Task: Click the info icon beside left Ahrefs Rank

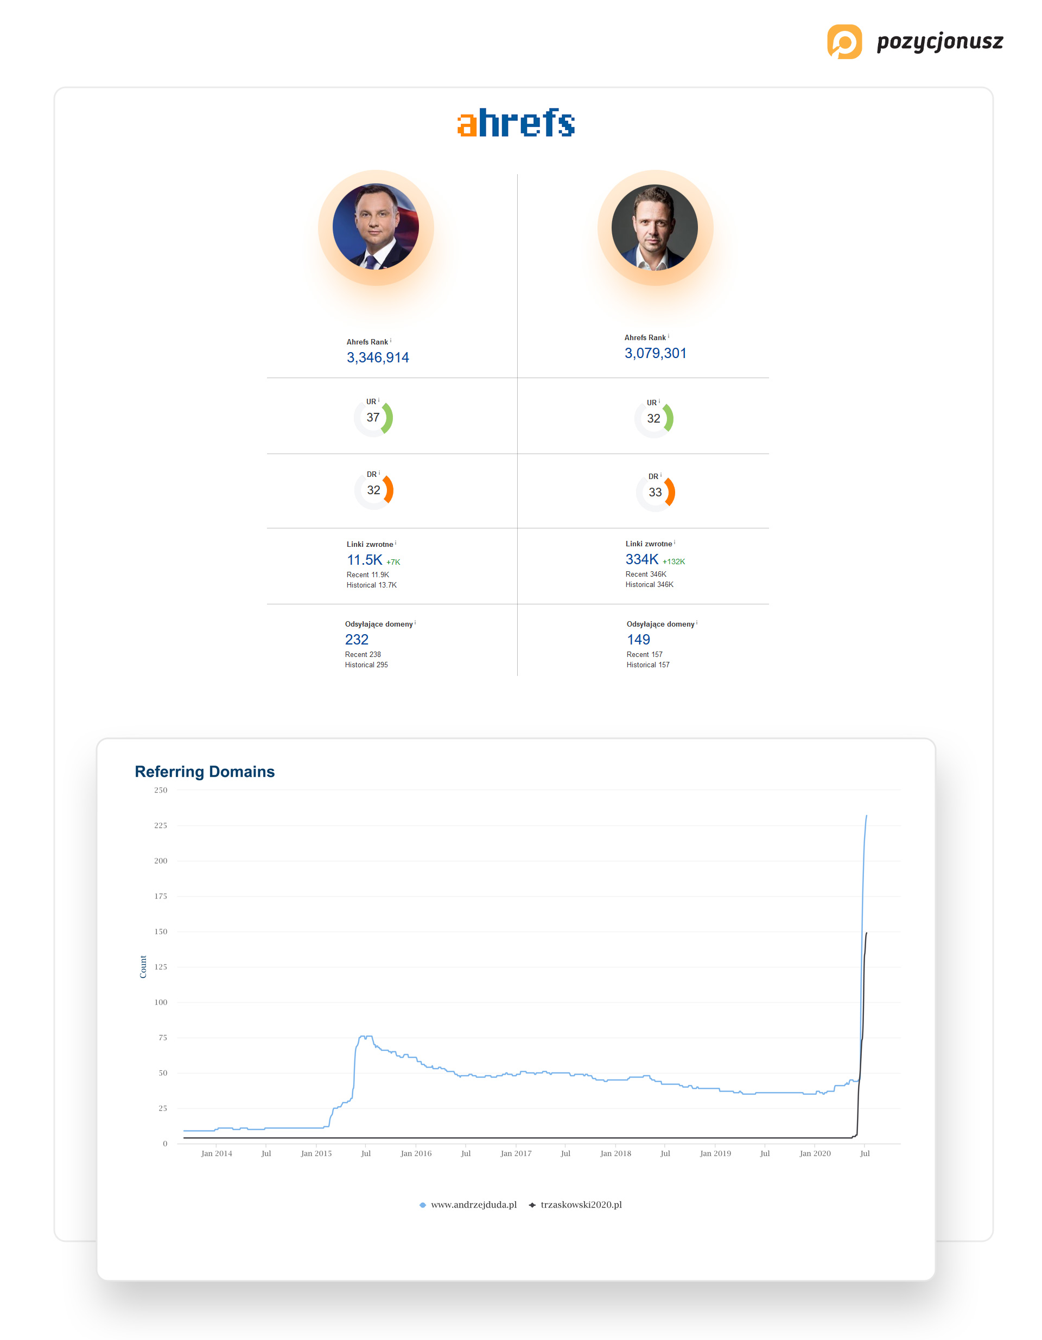Action: [391, 340]
